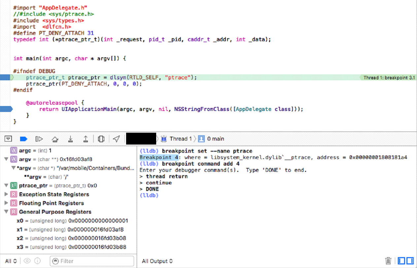The image size is (417, 268).
Task: Click breakpoint marker on dlsym line
Action: 6,78
